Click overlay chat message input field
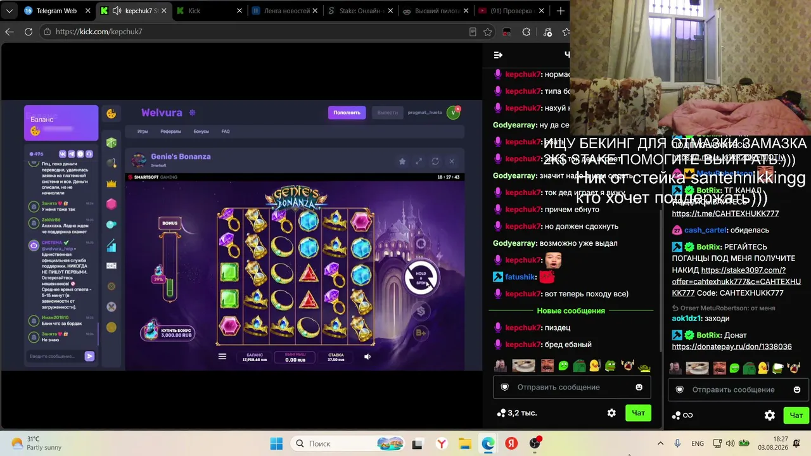 click(738, 389)
